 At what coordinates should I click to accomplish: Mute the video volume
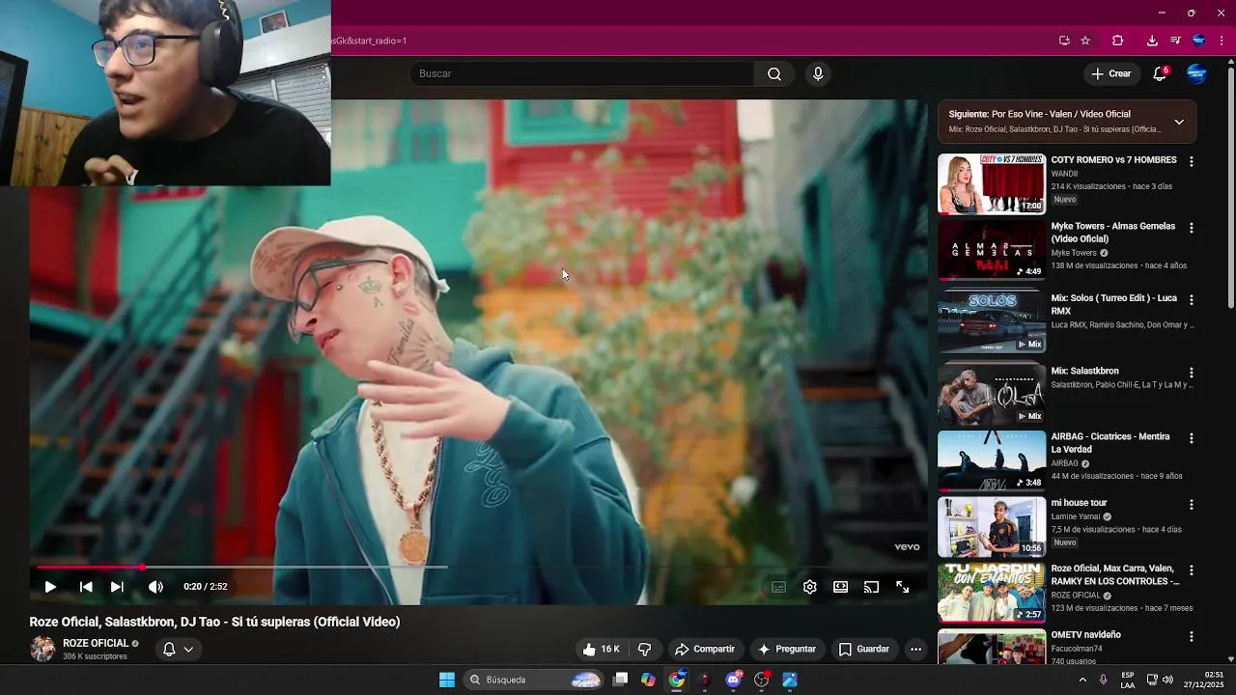(x=155, y=587)
